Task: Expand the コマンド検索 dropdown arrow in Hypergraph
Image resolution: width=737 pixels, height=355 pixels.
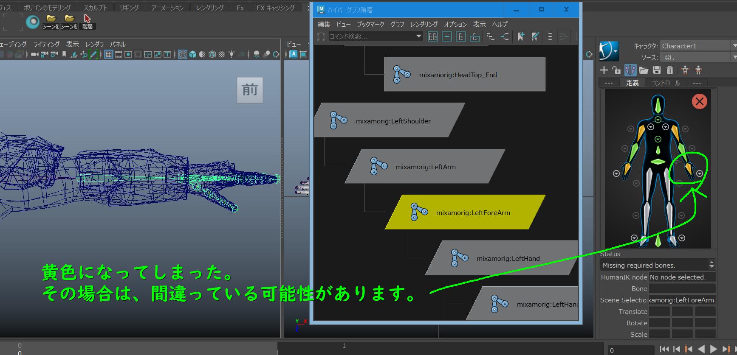Action: point(419,36)
